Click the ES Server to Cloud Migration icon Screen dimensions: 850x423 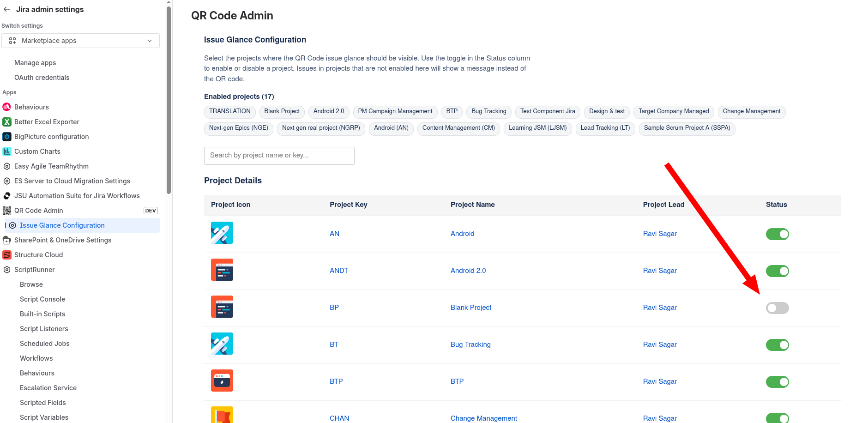click(x=7, y=181)
